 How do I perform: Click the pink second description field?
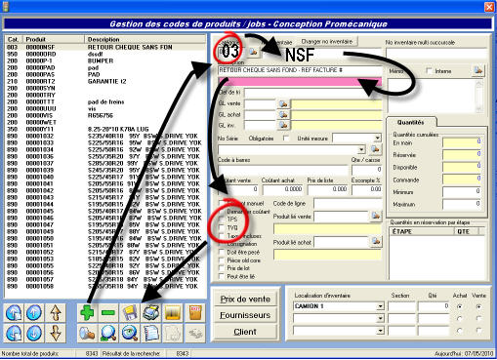click(300, 81)
